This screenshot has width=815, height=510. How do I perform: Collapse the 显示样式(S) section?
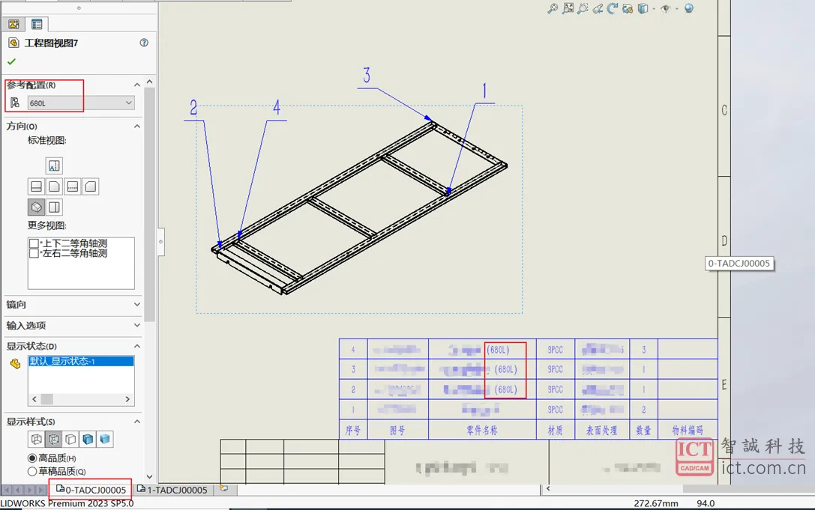pyautogui.click(x=136, y=421)
